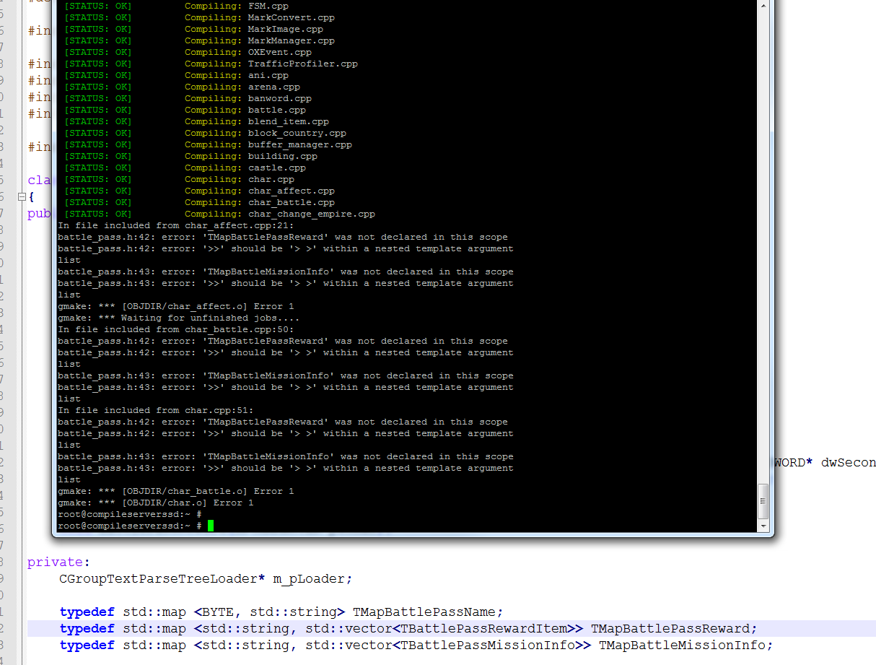The height and width of the screenshot is (665, 876).
Task: Click the OBJDIR/char_affect.o Error 1 line
Action: [176, 306]
